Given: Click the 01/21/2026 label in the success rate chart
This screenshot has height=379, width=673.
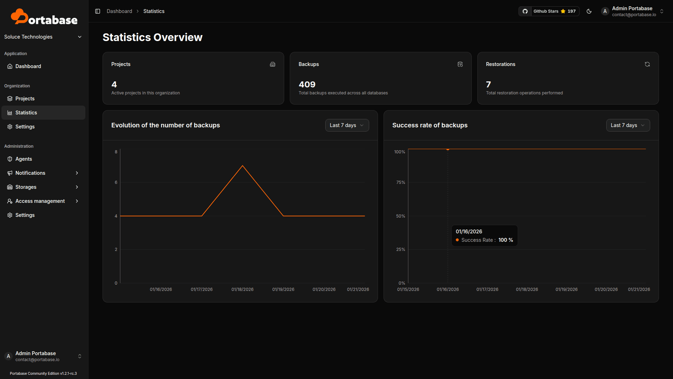Looking at the screenshot, I should [x=639, y=290].
